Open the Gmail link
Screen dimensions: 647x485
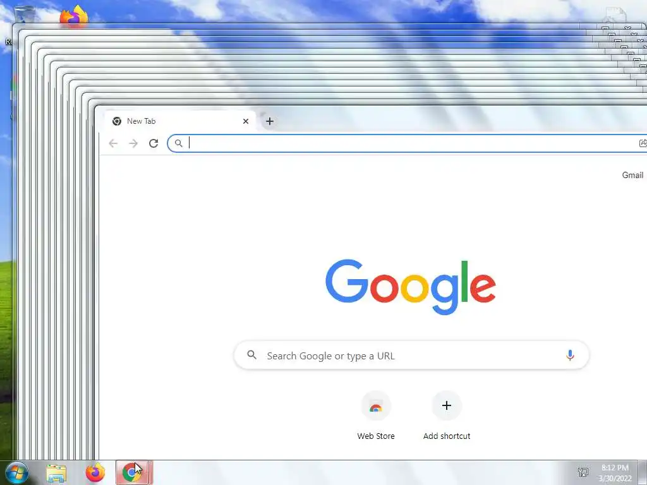pos(632,176)
